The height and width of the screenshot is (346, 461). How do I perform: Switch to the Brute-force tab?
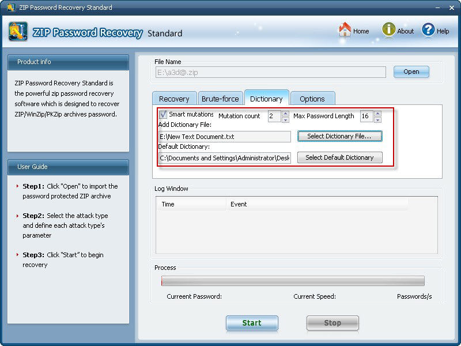220,99
